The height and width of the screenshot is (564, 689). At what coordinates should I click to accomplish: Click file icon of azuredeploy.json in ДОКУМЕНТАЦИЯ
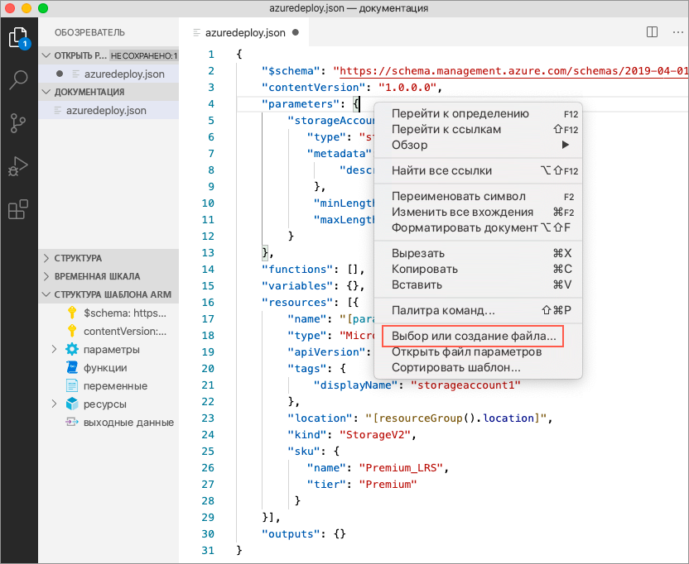tap(57, 111)
